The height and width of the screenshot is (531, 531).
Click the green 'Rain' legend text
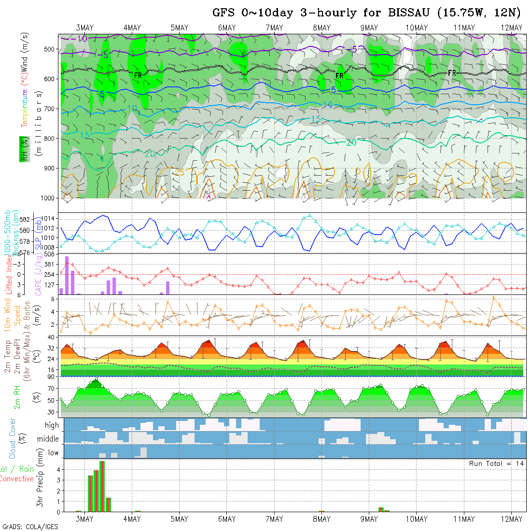click(x=27, y=469)
